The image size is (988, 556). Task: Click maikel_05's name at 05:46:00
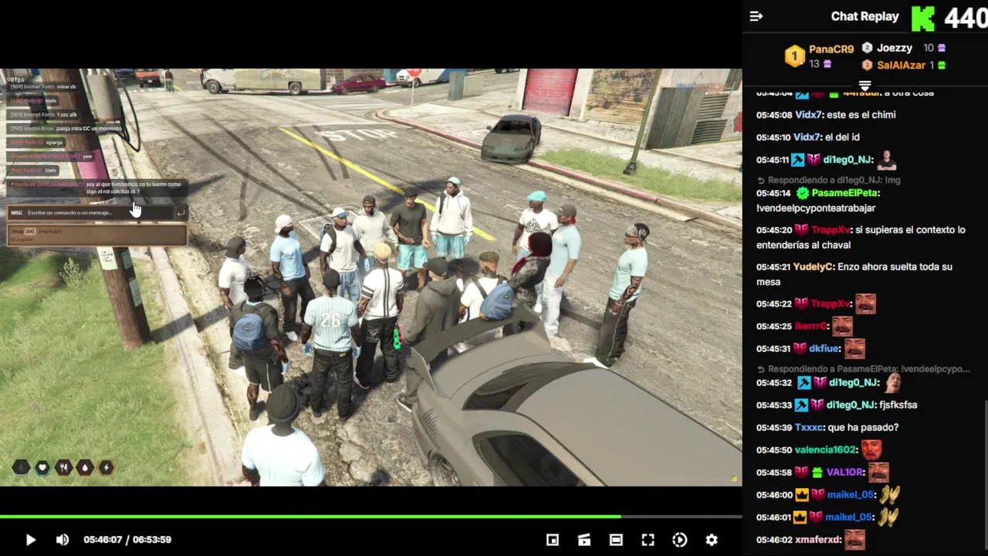pyautogui.click(x=851, y=494)
